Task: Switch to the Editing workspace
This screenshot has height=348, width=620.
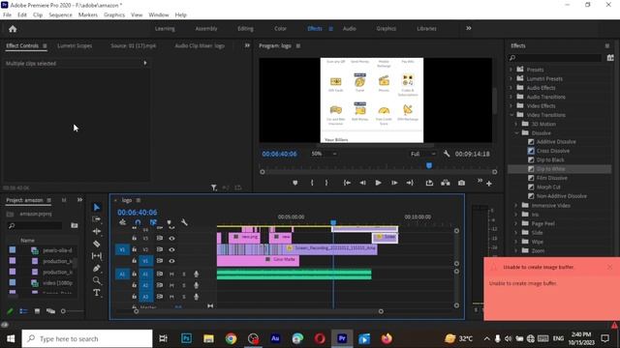Action: [245, 28]
